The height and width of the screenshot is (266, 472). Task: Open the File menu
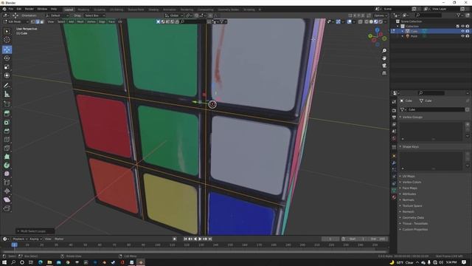click(11, 9)
